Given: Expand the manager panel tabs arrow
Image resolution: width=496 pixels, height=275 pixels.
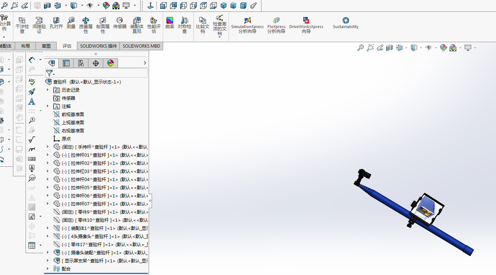Looking at the screenshot, I should point(145,63).
